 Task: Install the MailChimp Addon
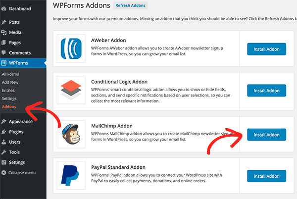click(x=266, y=135)
